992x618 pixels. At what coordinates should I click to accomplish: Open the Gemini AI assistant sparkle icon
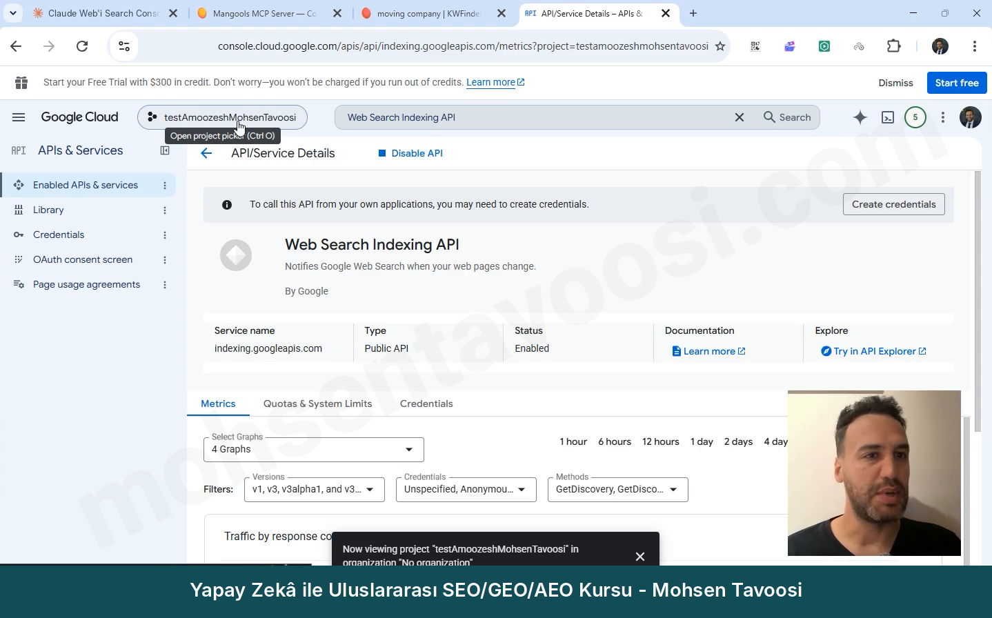pos(860,117)
